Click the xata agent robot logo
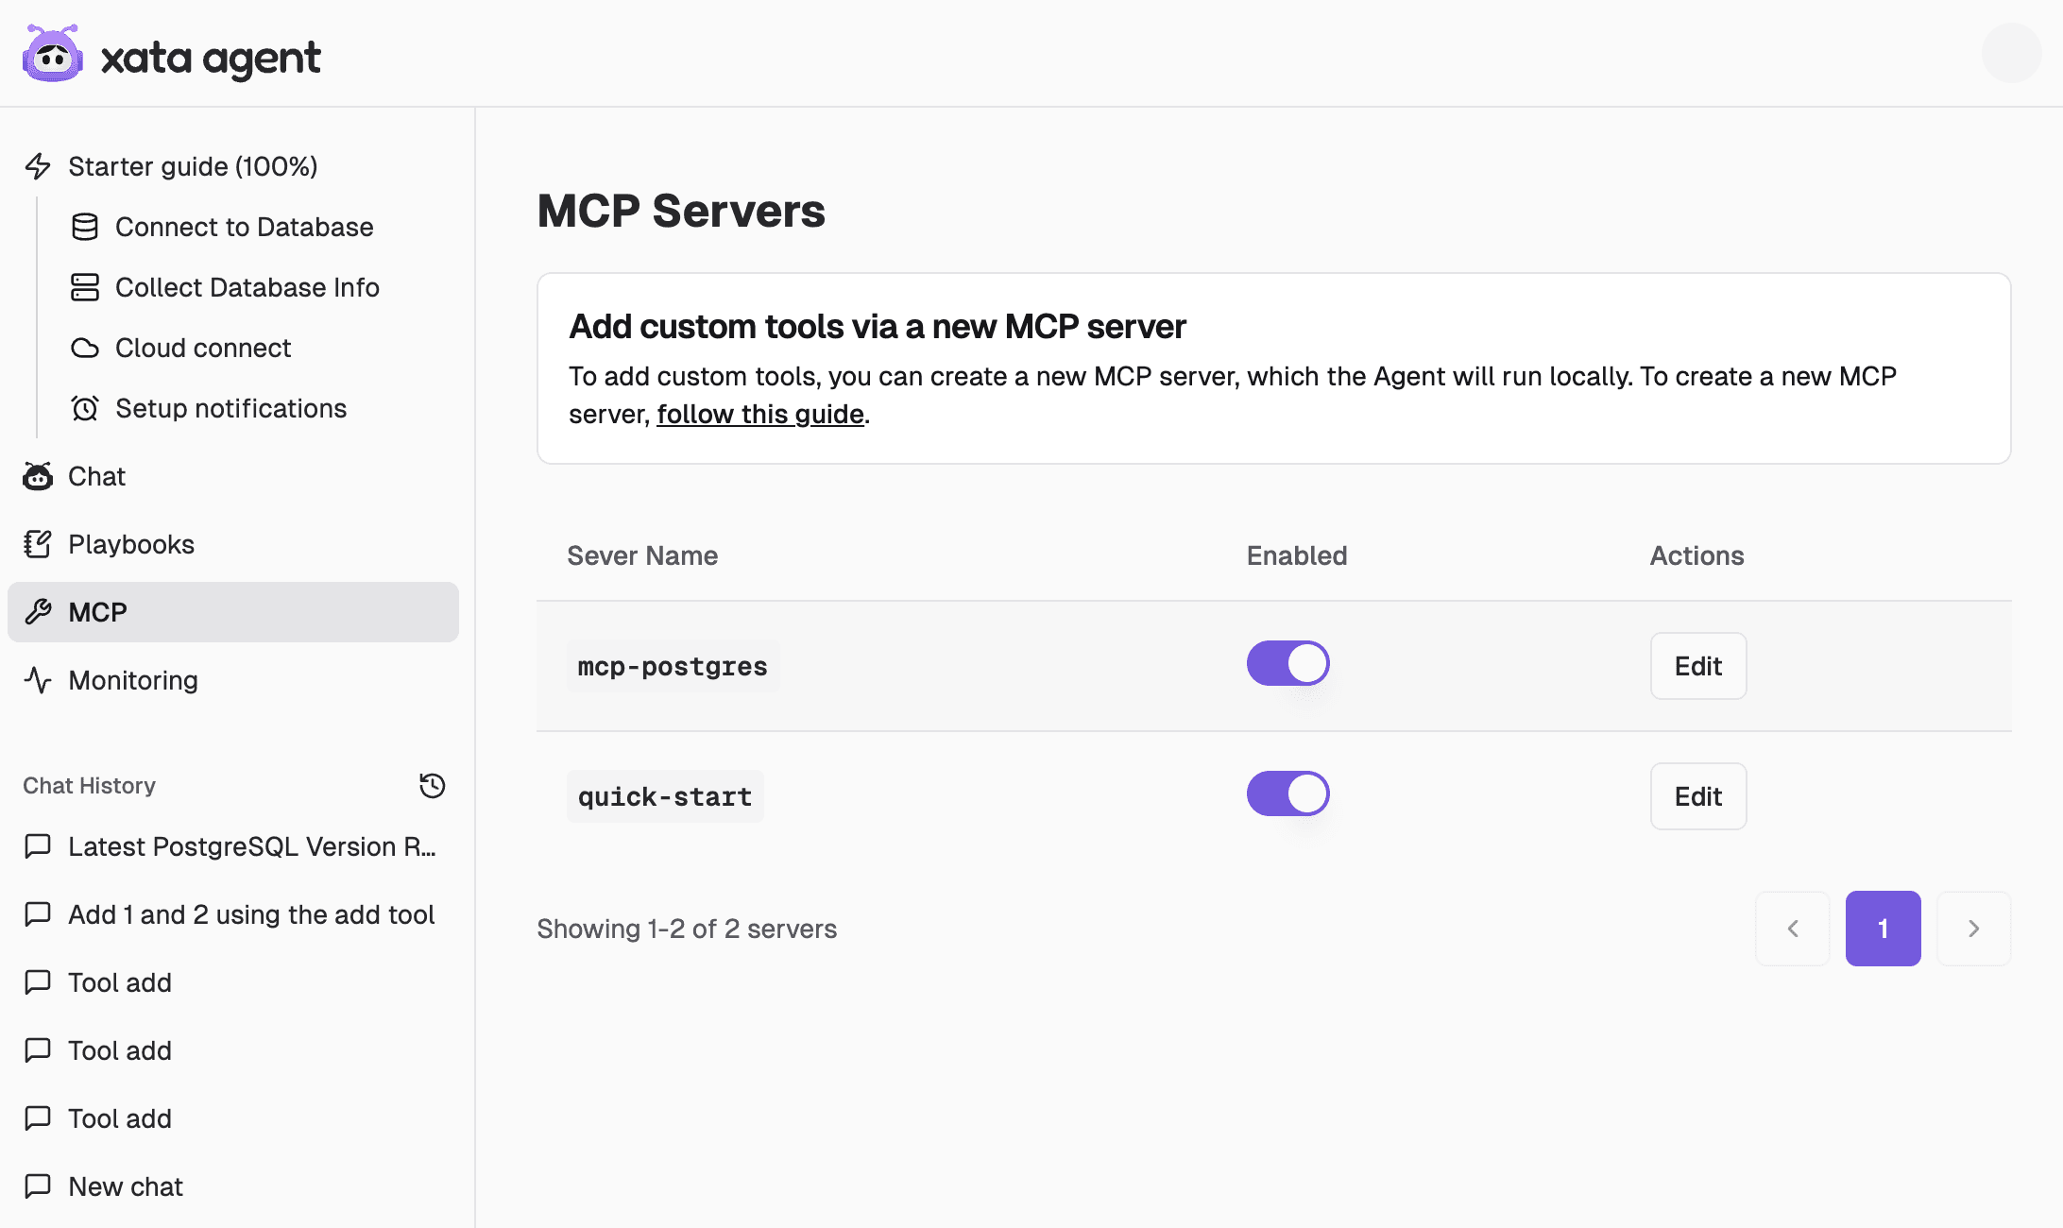Viewport: 2063px width, 1228px height. point(51,55)
